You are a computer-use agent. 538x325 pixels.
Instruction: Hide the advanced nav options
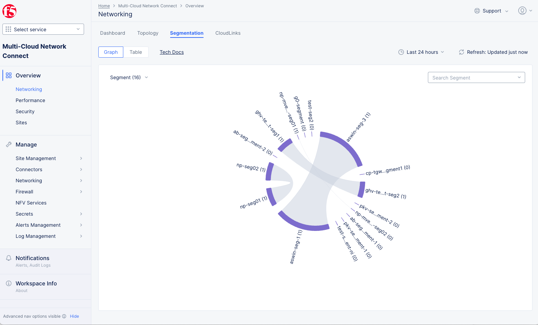click(74, 316)
